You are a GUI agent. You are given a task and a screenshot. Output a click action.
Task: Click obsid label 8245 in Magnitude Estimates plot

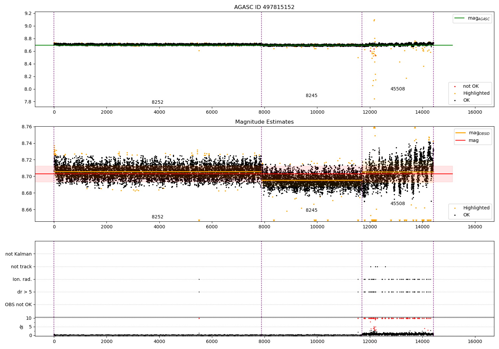tap(311, 210)
